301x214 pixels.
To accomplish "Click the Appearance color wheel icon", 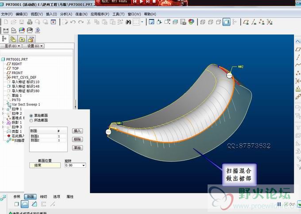I will coord(191,22).
